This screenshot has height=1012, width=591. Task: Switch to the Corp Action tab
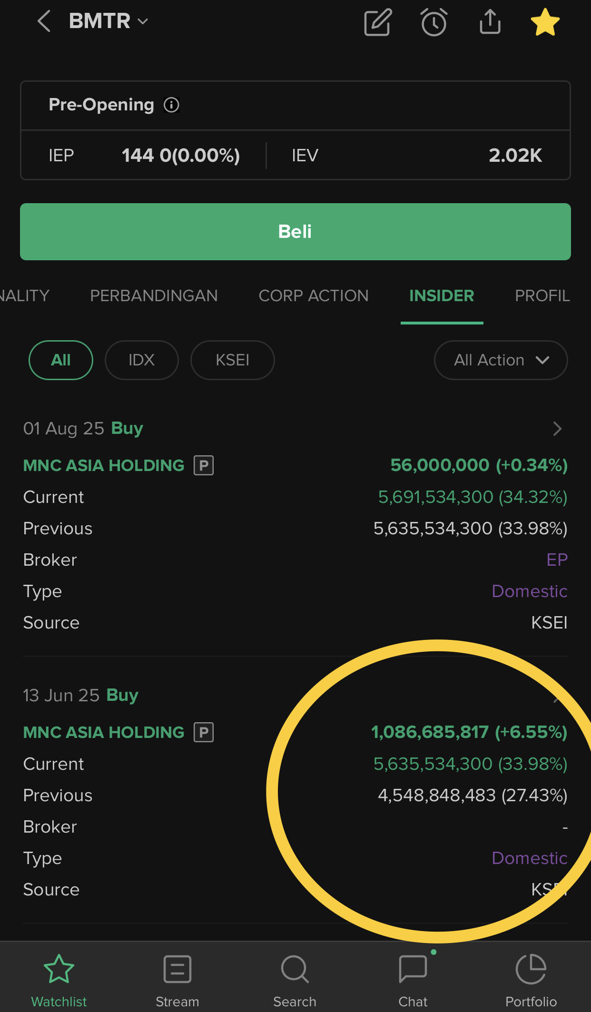(313, 296)
